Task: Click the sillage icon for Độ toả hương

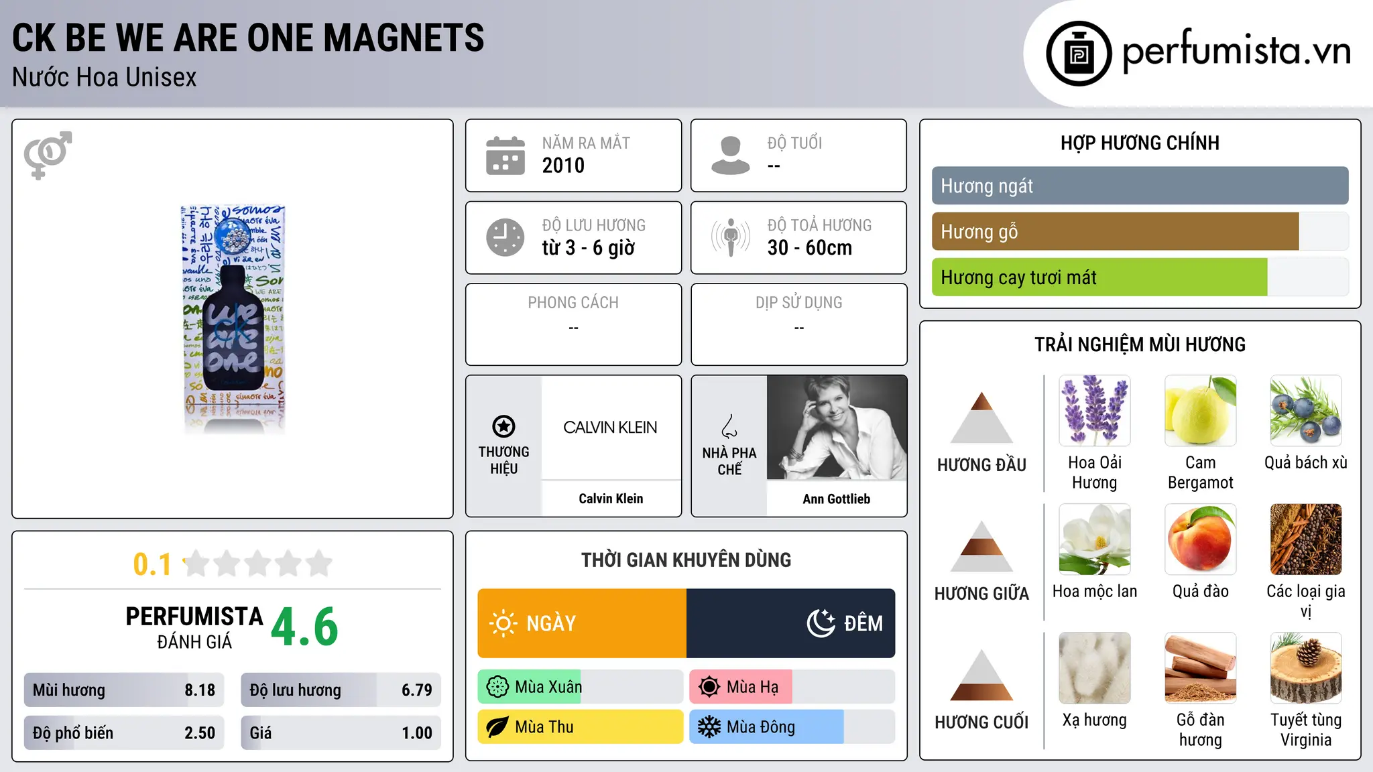Action: (731, 237)
